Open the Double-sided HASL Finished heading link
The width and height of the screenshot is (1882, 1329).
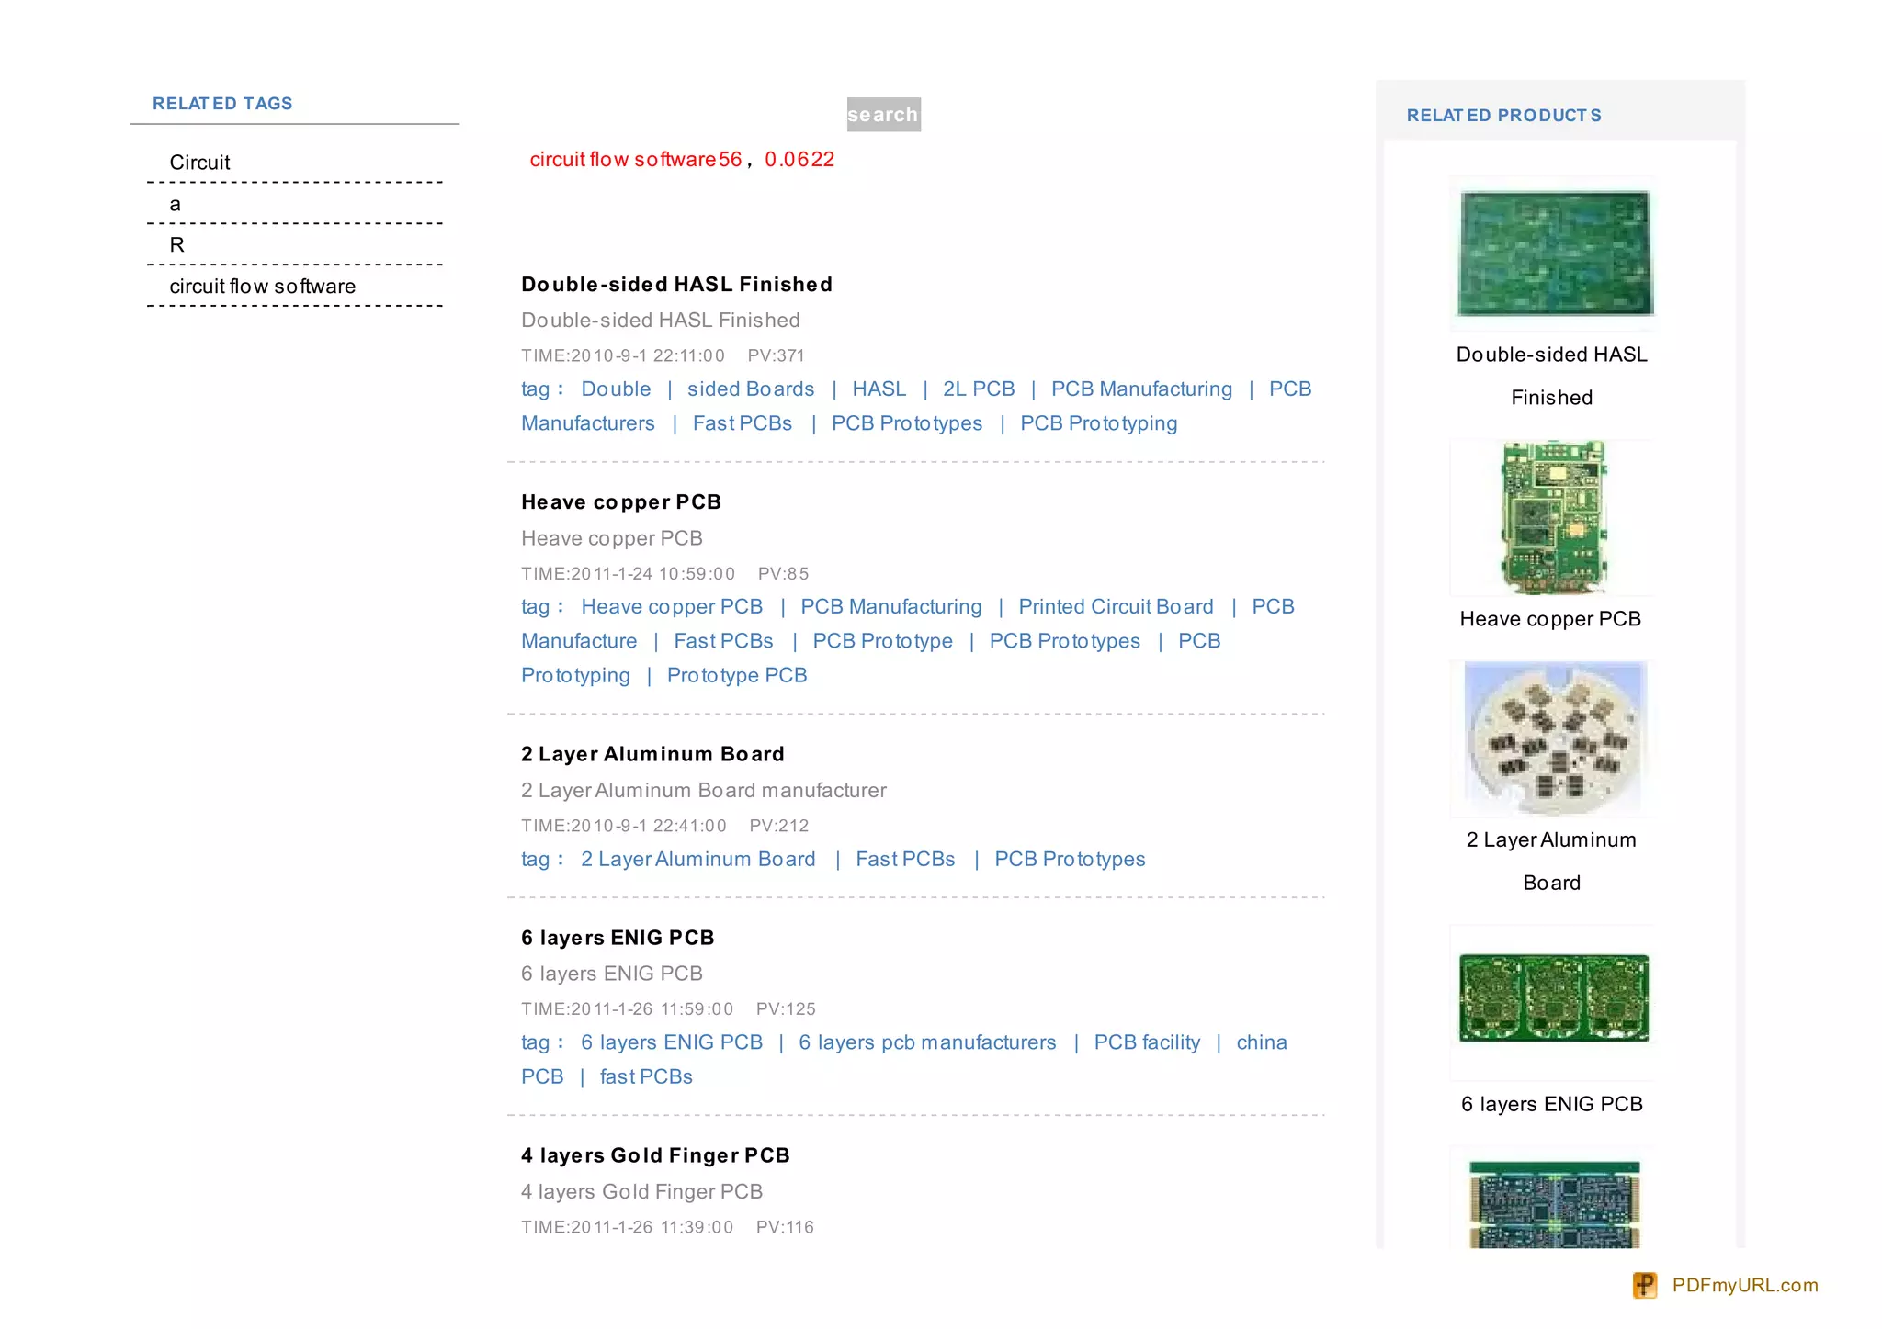point(676,285)
